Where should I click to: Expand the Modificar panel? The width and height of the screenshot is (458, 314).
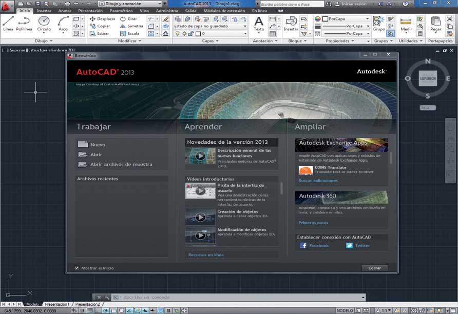pyautogui.click(x=129, y=41)
